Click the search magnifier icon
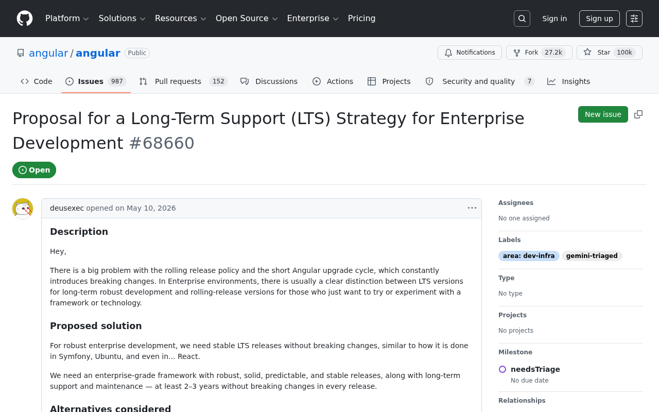This screenshot has width=659, height=412. (x=522, y=19)
